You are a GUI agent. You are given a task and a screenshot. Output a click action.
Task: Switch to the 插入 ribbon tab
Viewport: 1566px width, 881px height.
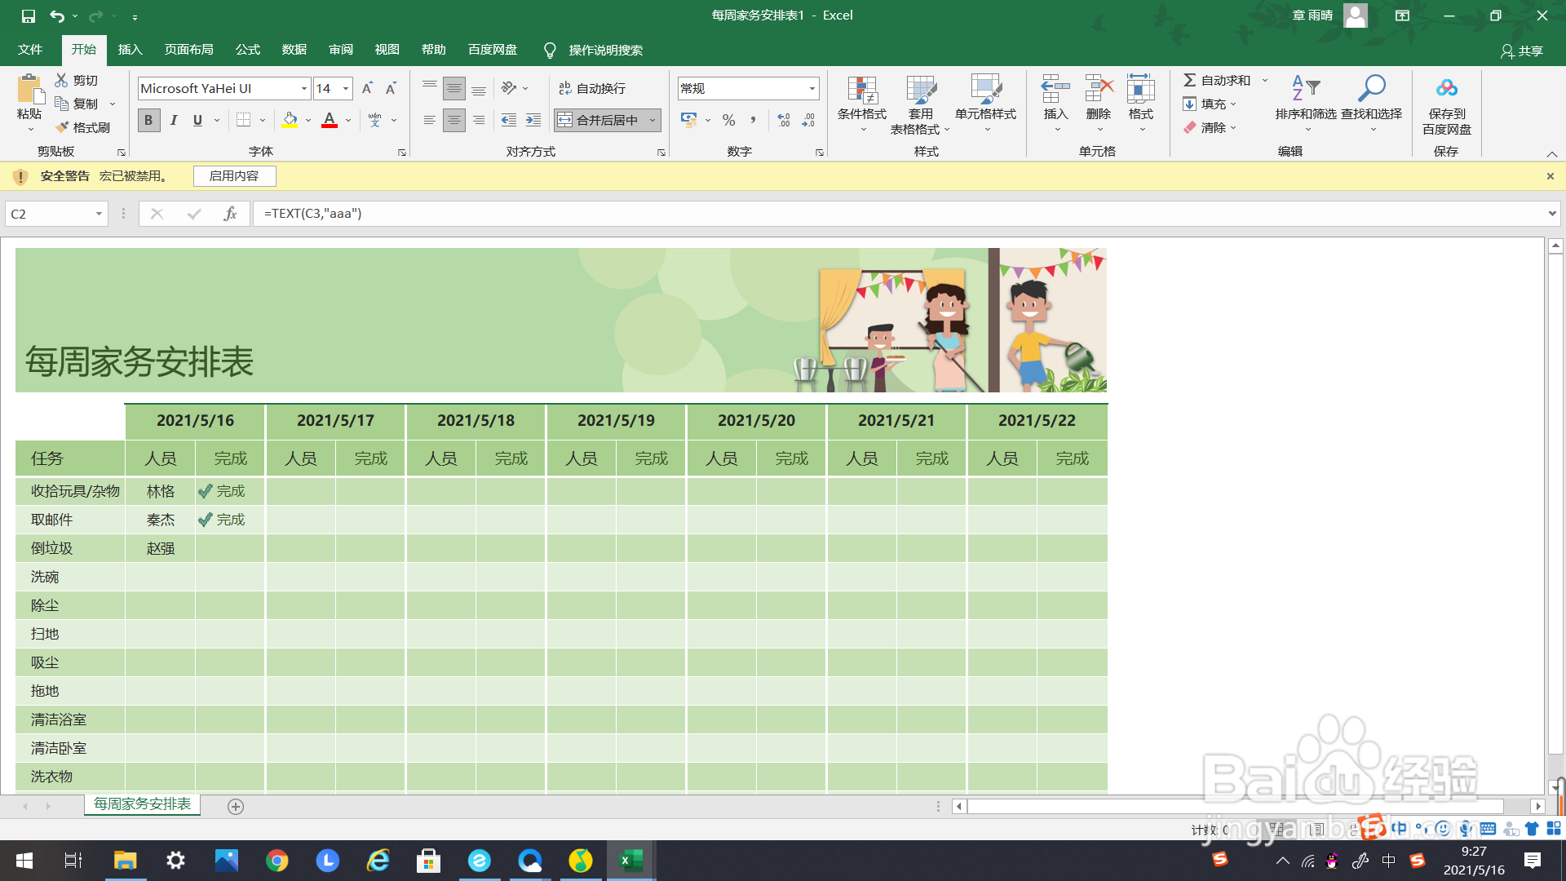coord(130,50)
